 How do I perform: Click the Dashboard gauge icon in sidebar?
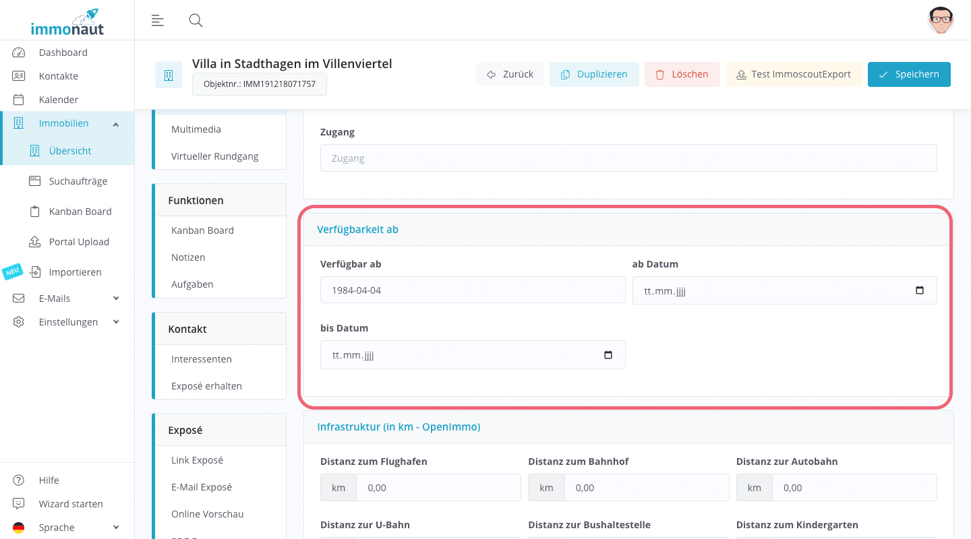[19, 53]
